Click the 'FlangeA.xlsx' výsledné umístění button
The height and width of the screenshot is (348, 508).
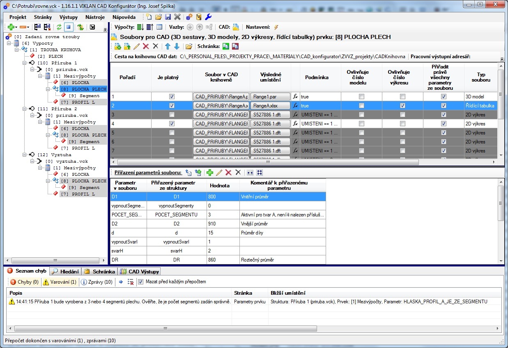[x=270, y=106]
